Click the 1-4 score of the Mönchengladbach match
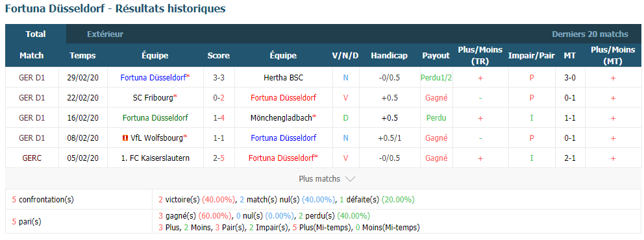Screen dimensions: 644x240 (x=218, y=118)
